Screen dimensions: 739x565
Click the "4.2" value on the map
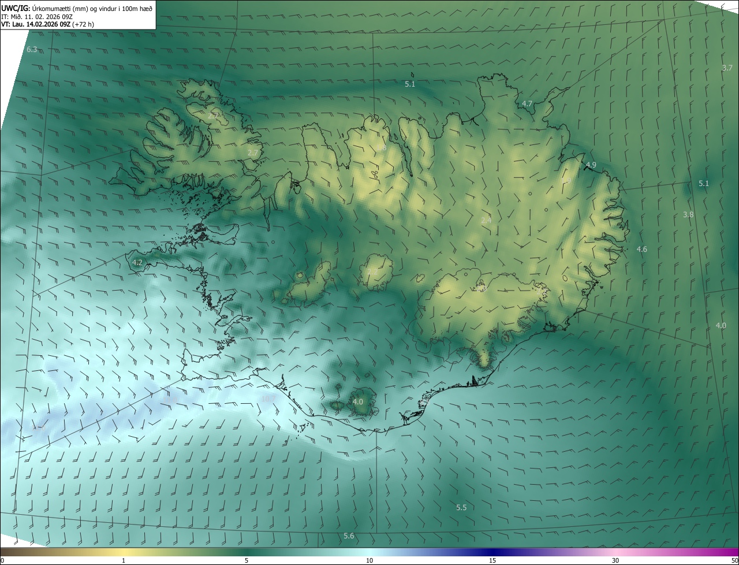coord(137,262)
